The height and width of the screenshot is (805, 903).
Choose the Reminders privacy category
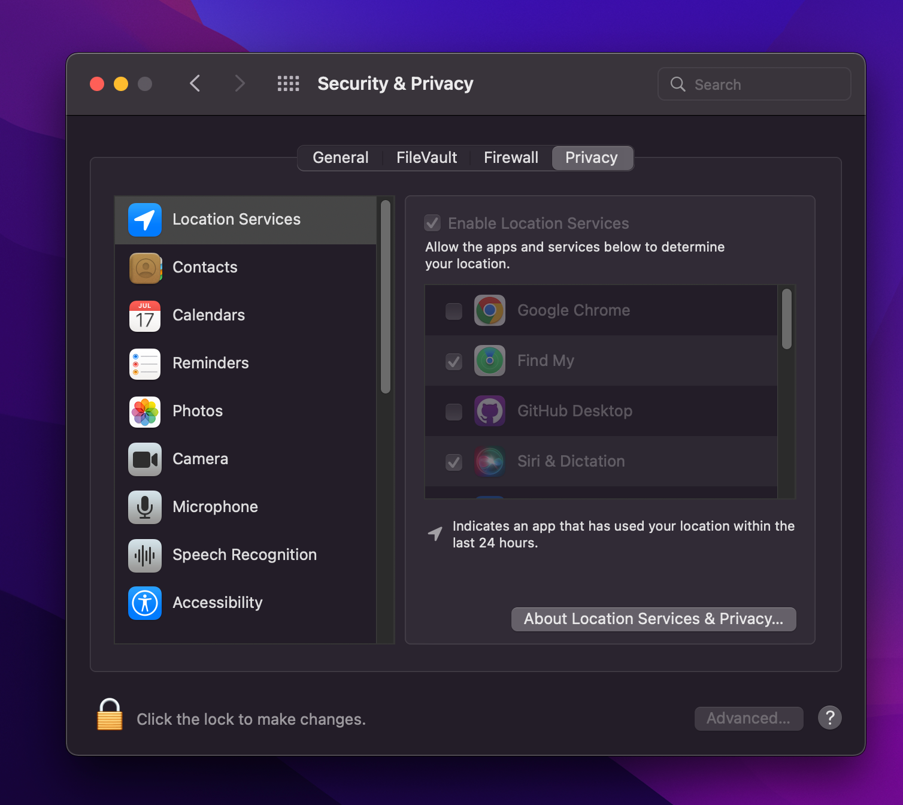pos(210,364)
